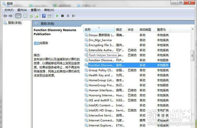Open the 查看(V) menu
The width and height of the screenshot is (197, 128).
tap(35, 10)
